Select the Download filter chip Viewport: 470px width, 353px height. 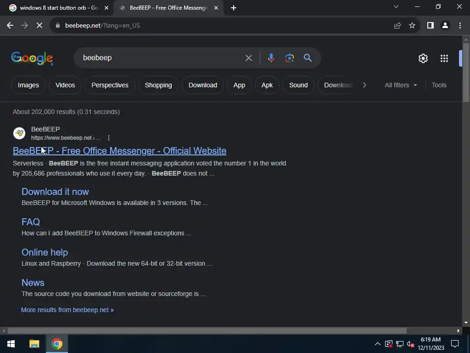(x=202, y=85)
